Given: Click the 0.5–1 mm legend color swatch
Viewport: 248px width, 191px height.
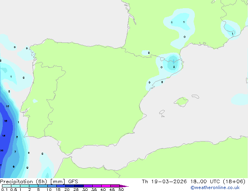Looking at the screenshot, I should pyautogui.click(x=16, y=186).
